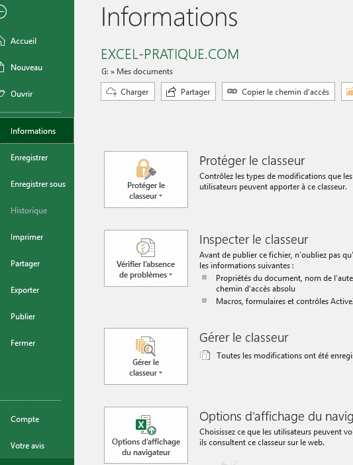Click Copier le chemin d'accès button
The width and height of the screenshot is (353, 465).
click(278, 91)
